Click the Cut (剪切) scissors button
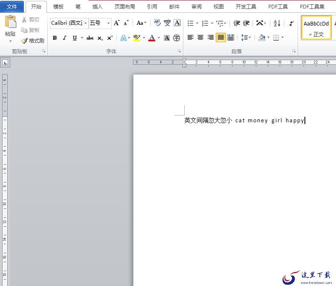336x286 pixels. coord(30,20)
